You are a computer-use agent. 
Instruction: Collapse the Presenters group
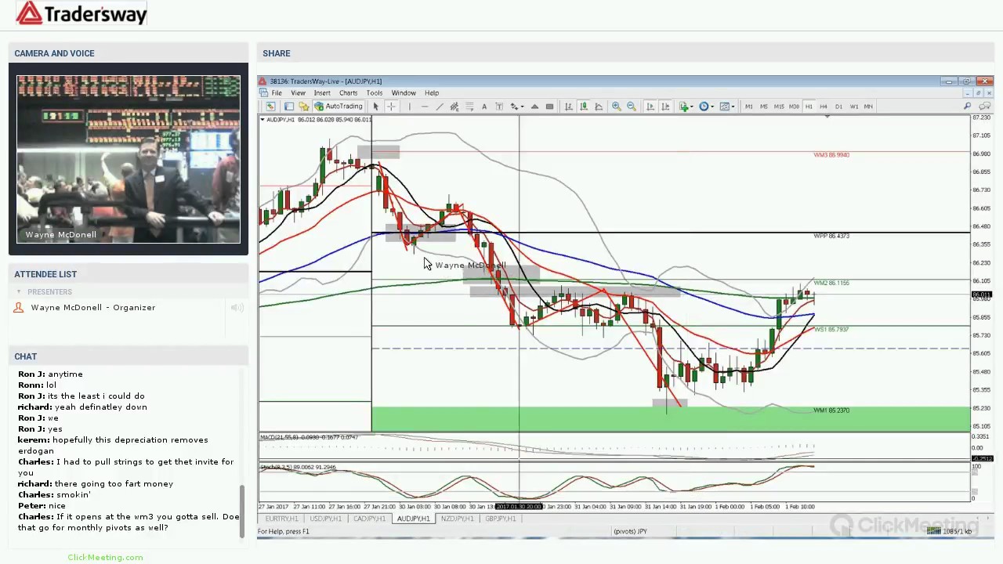(19, 292)
